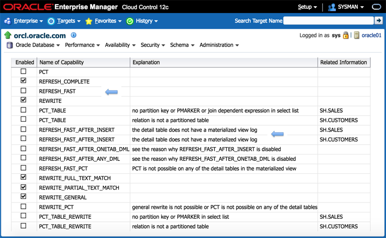Uncheck the REFRESH_COMPLETE checkbox
Viewport: 386px width, 238px height.
point(23,81)
